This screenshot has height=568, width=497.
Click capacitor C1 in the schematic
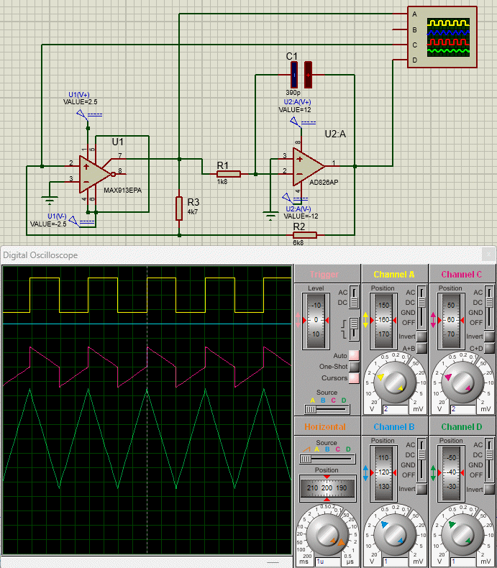301,74
